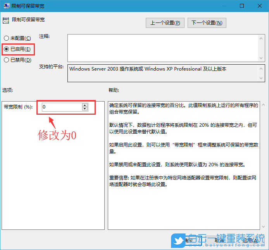Minimize the 限制可保留带宽 window
269x250 pixels.
click(224, 6)
